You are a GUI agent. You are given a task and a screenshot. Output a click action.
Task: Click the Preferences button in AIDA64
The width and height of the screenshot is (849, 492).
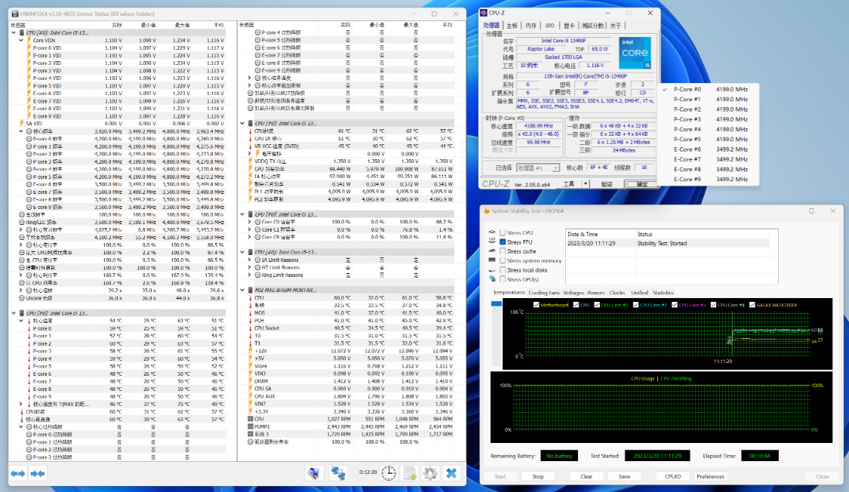pyautogui.click(x=710, y=476)
